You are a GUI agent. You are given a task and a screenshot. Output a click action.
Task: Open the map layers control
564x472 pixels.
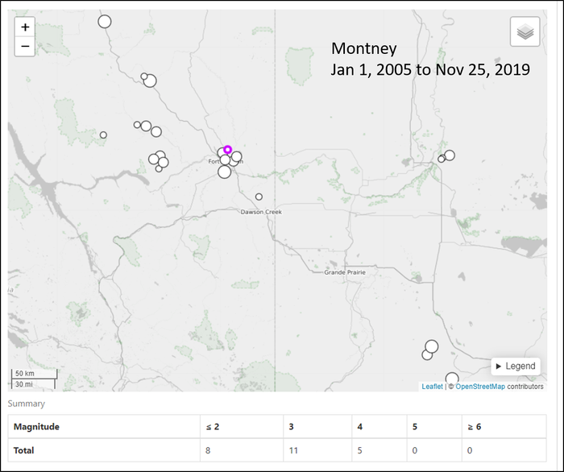[525, 31]
